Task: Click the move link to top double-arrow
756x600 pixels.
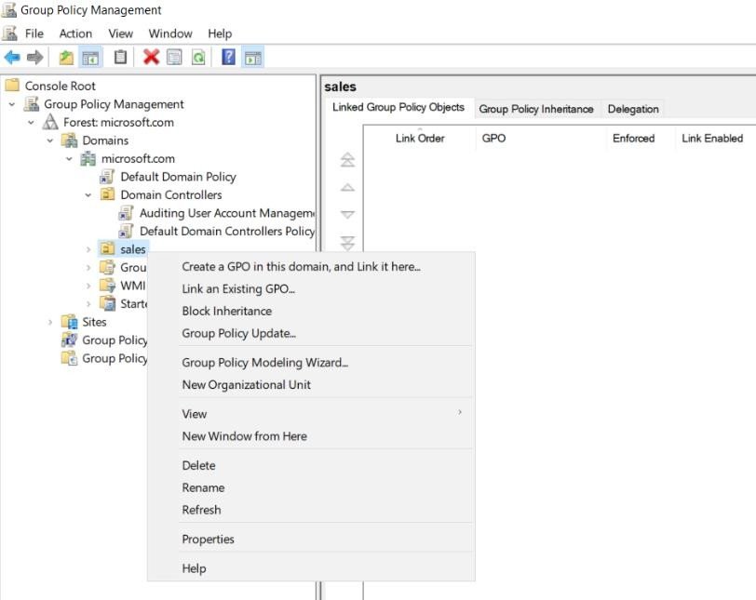Action: pyautogui.click(x=347, y=159)
